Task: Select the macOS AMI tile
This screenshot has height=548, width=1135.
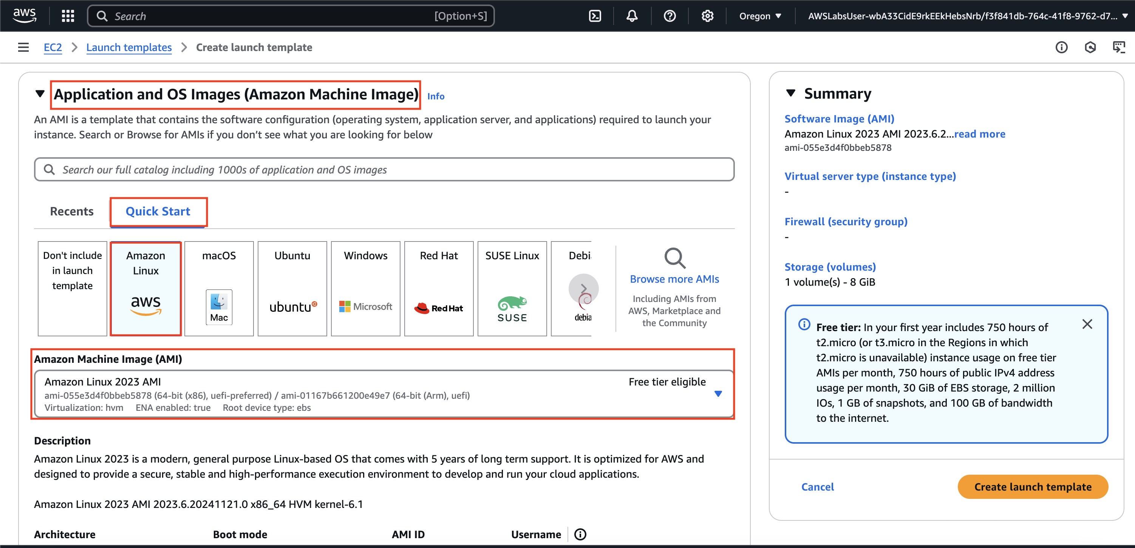Action: point(219,288)
